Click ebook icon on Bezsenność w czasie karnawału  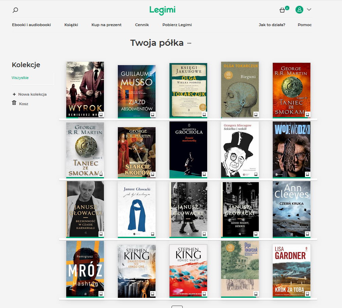coord(101,234)
